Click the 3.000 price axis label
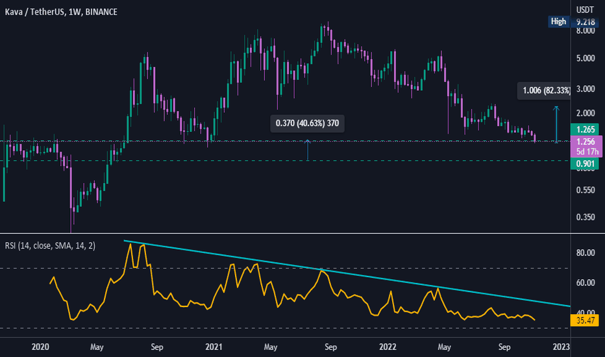The height and width of the screenshot is (357, 605). 586,89
